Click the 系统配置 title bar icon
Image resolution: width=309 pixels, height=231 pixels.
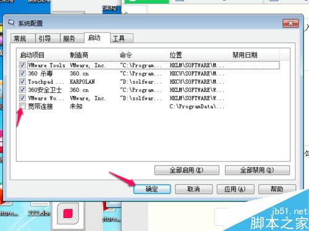point(11,23)
